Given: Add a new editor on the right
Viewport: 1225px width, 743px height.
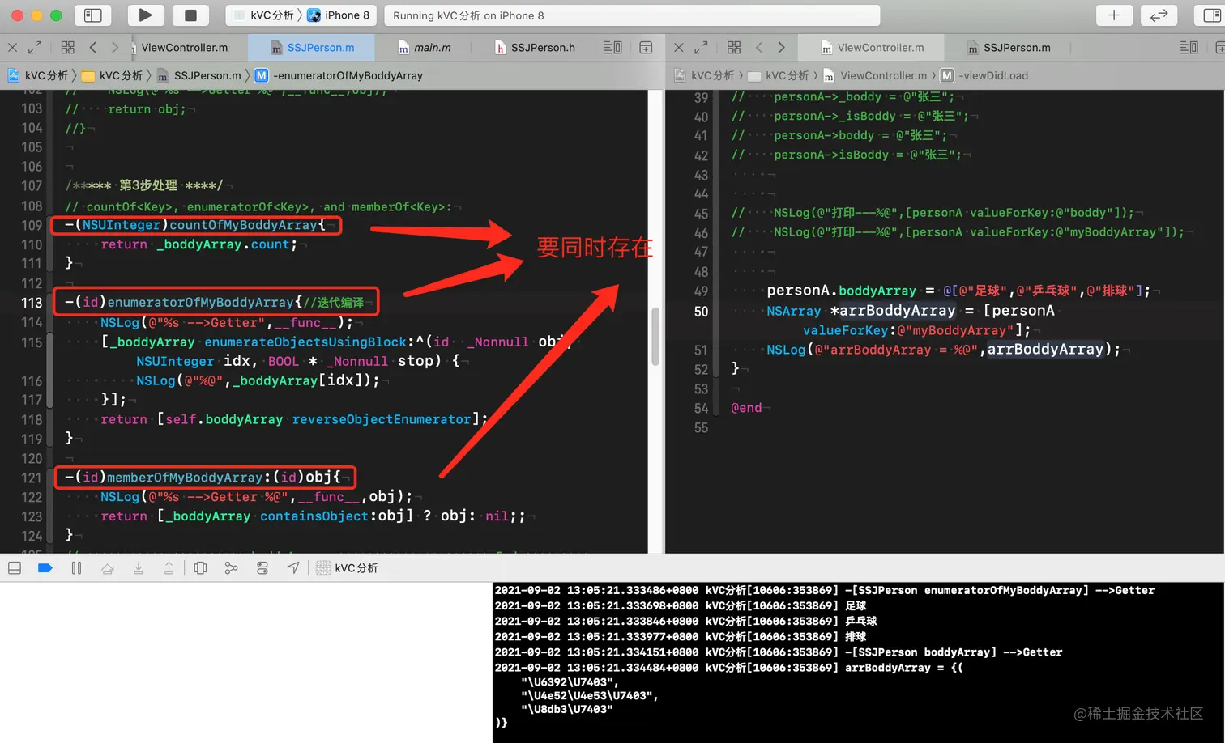Looking at the screenshot, I should (x=646, y=48).
